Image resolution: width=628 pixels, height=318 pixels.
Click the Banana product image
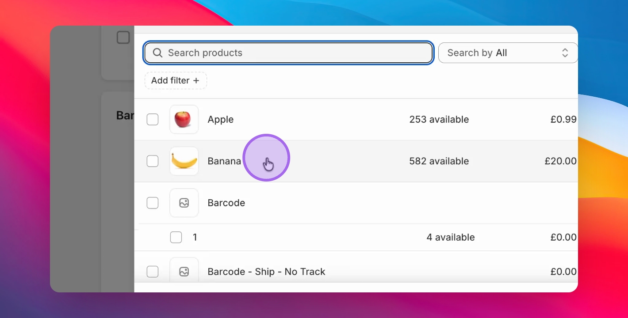pyautogui.click(x=184, y=161)
